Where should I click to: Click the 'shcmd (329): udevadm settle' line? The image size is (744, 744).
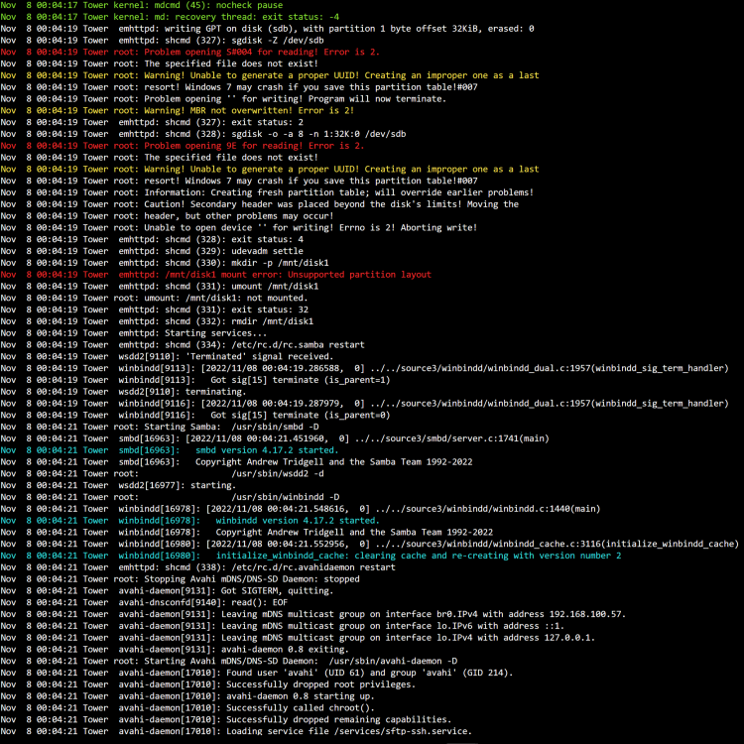click(x=152, y=251)
